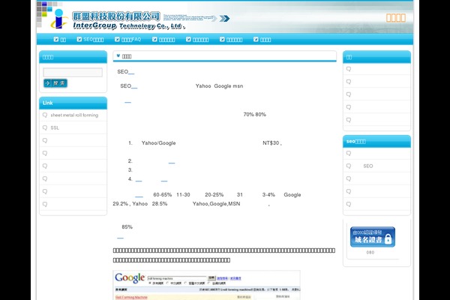Open the FAQ navigation menu item
The image size is (450, 300).
pyautogui.click(x=131, y=40)
